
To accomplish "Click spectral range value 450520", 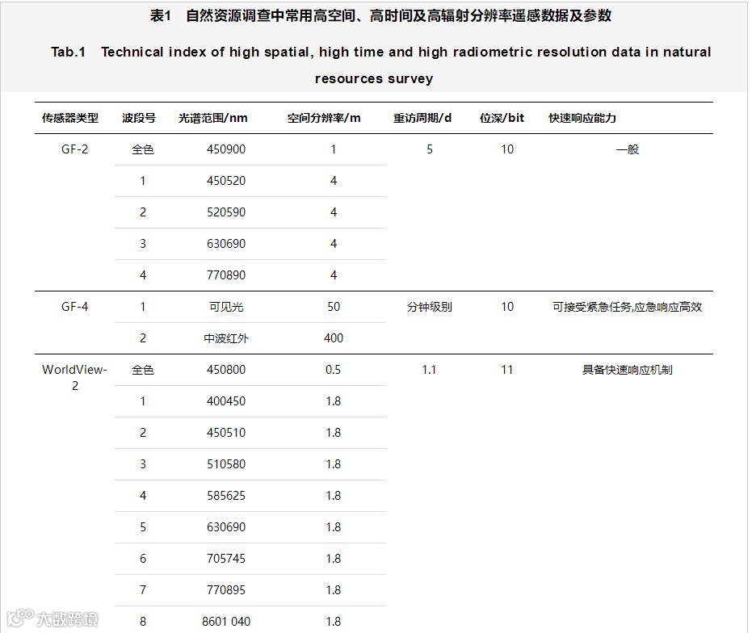I will tap(226, 181).
